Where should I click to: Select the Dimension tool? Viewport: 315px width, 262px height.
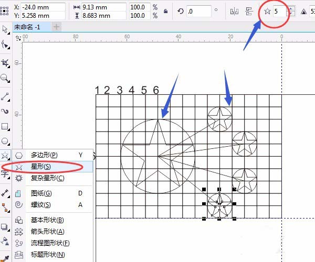[5, 193]
